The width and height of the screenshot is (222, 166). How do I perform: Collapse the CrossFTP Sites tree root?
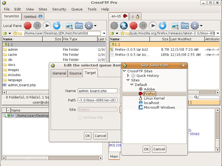(x=124, y=71)
